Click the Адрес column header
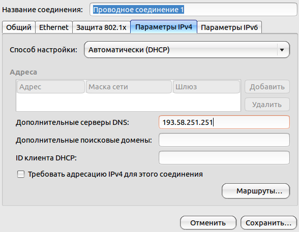The image size is (299, 232). pos(51,87)
